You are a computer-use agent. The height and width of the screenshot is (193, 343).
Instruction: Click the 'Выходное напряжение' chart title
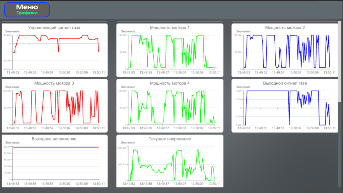[54, 138]
